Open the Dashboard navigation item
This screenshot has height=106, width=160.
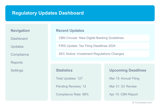pyautogui.click(x=19, y=38)
